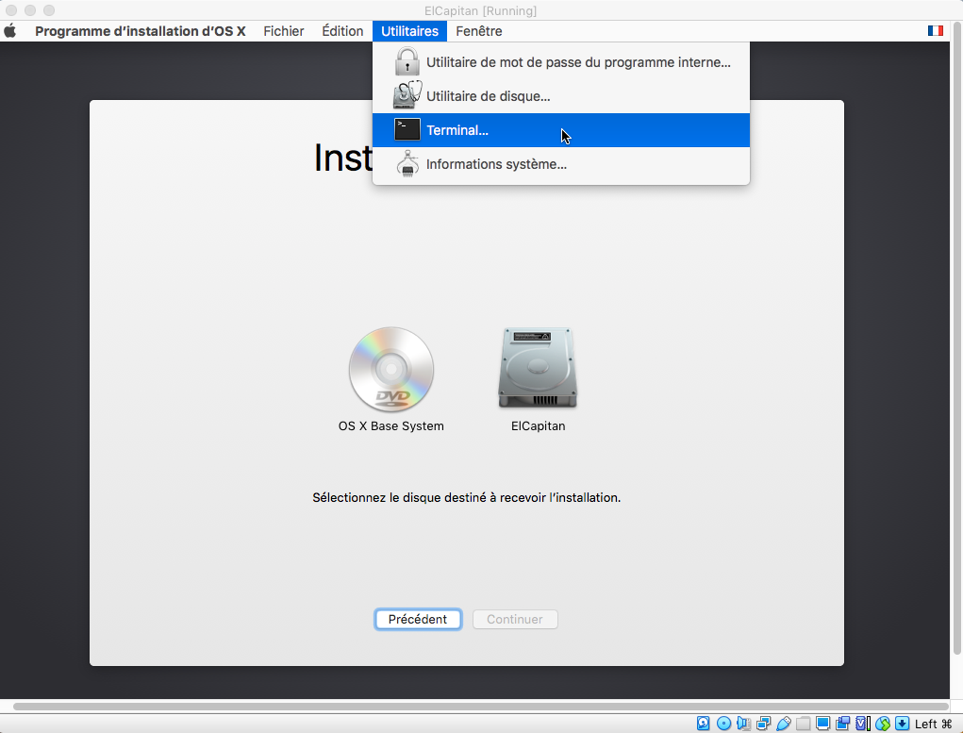Screen dimensions: 963x733
Task: Select the ElCapitan hard drive icon
Action: pos(538,367)
